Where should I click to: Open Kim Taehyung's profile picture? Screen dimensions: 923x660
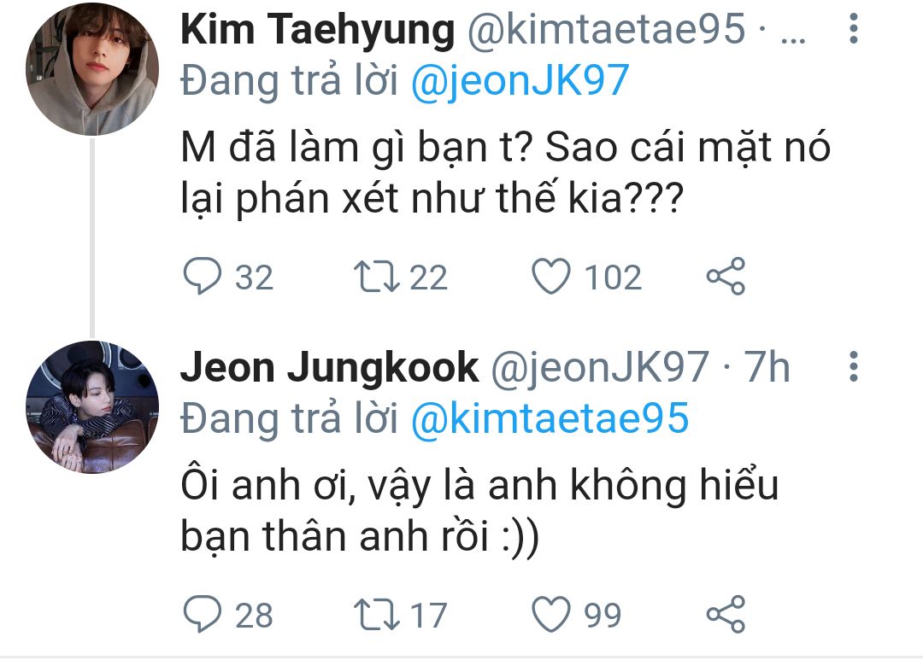click(x=92, y=69)
